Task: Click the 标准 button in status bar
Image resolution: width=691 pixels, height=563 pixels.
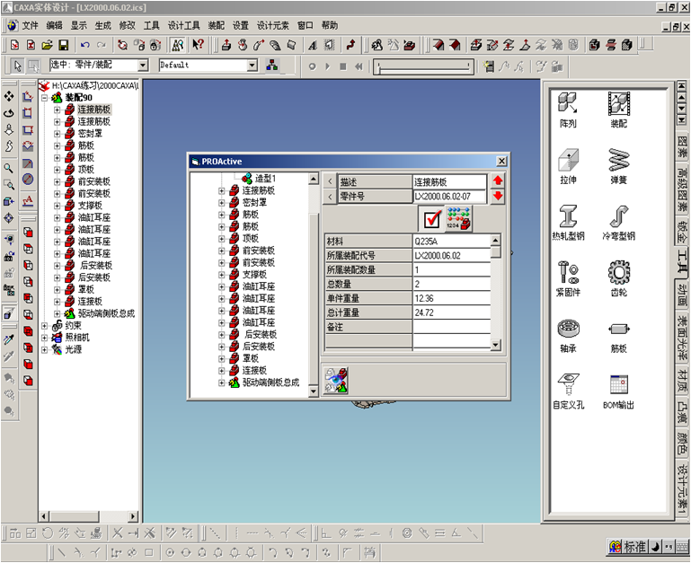Action: point(634,546)
